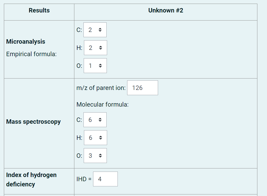The height and width of the screenshot is (196, 267).
Task: Increment the molecular formula H value
Action: [x=101, y=136]
